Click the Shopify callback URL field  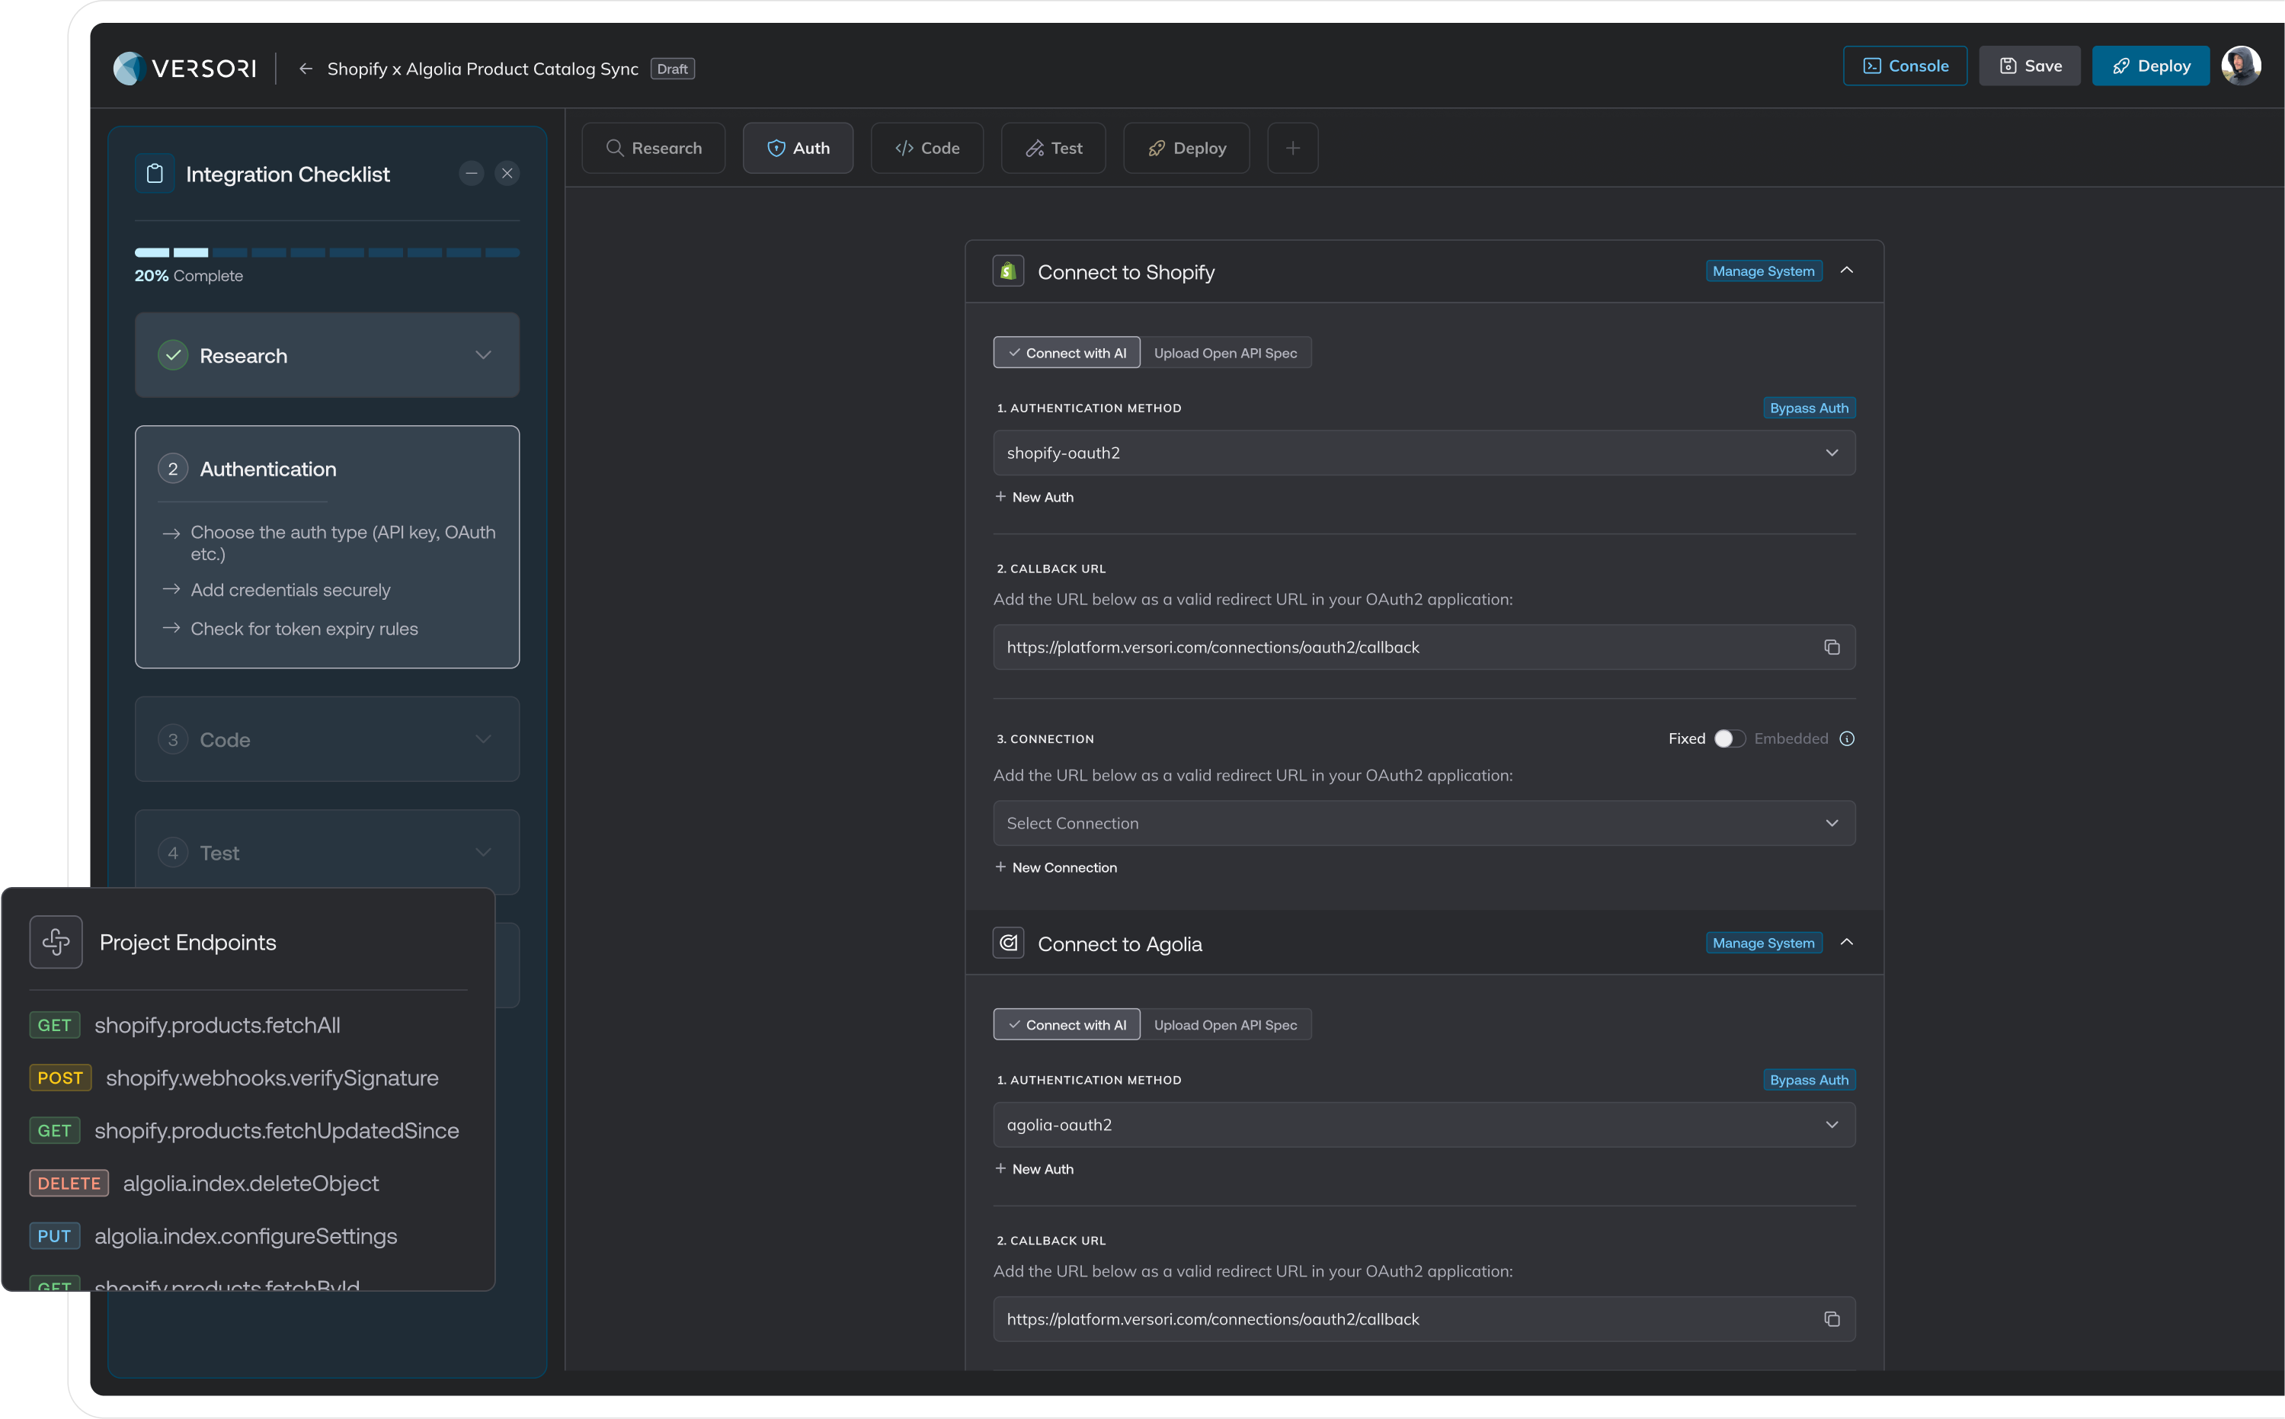(1424, 648)
